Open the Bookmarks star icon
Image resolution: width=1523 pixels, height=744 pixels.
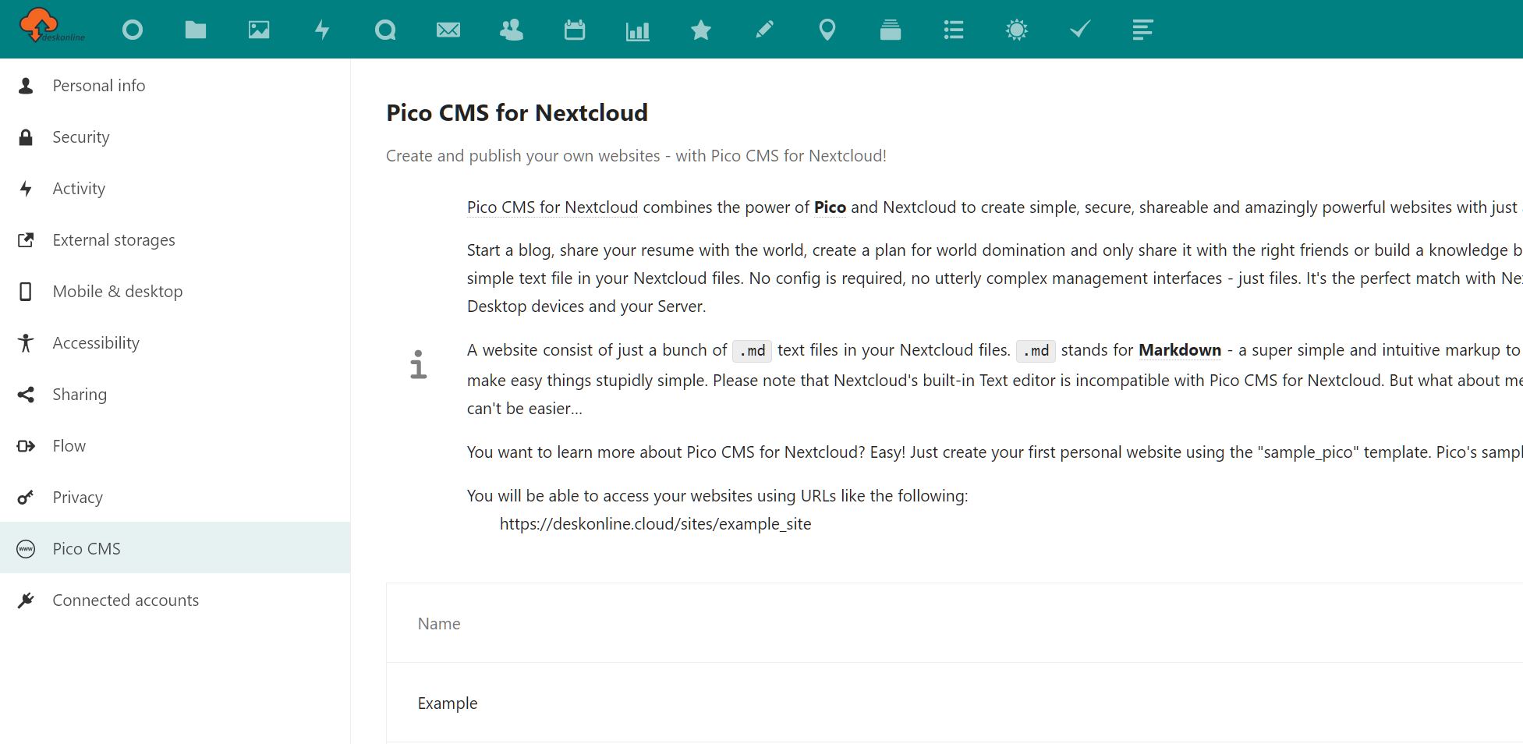(701, 30)
